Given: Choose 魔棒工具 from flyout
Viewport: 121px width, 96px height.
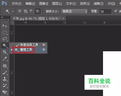Looking at the screenshot, I should 28,50.
